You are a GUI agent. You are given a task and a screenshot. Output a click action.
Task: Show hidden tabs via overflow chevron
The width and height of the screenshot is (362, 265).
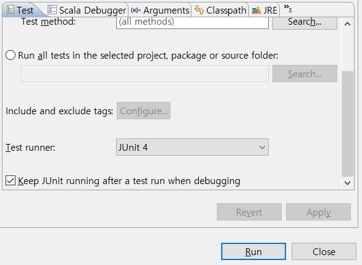point(288,9)
